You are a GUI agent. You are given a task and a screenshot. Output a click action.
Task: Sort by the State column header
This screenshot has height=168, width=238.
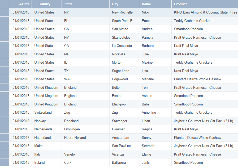coord(86,4)
